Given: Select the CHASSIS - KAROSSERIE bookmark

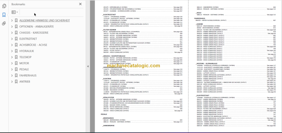Looking at the screenshot, I should 34,33.
